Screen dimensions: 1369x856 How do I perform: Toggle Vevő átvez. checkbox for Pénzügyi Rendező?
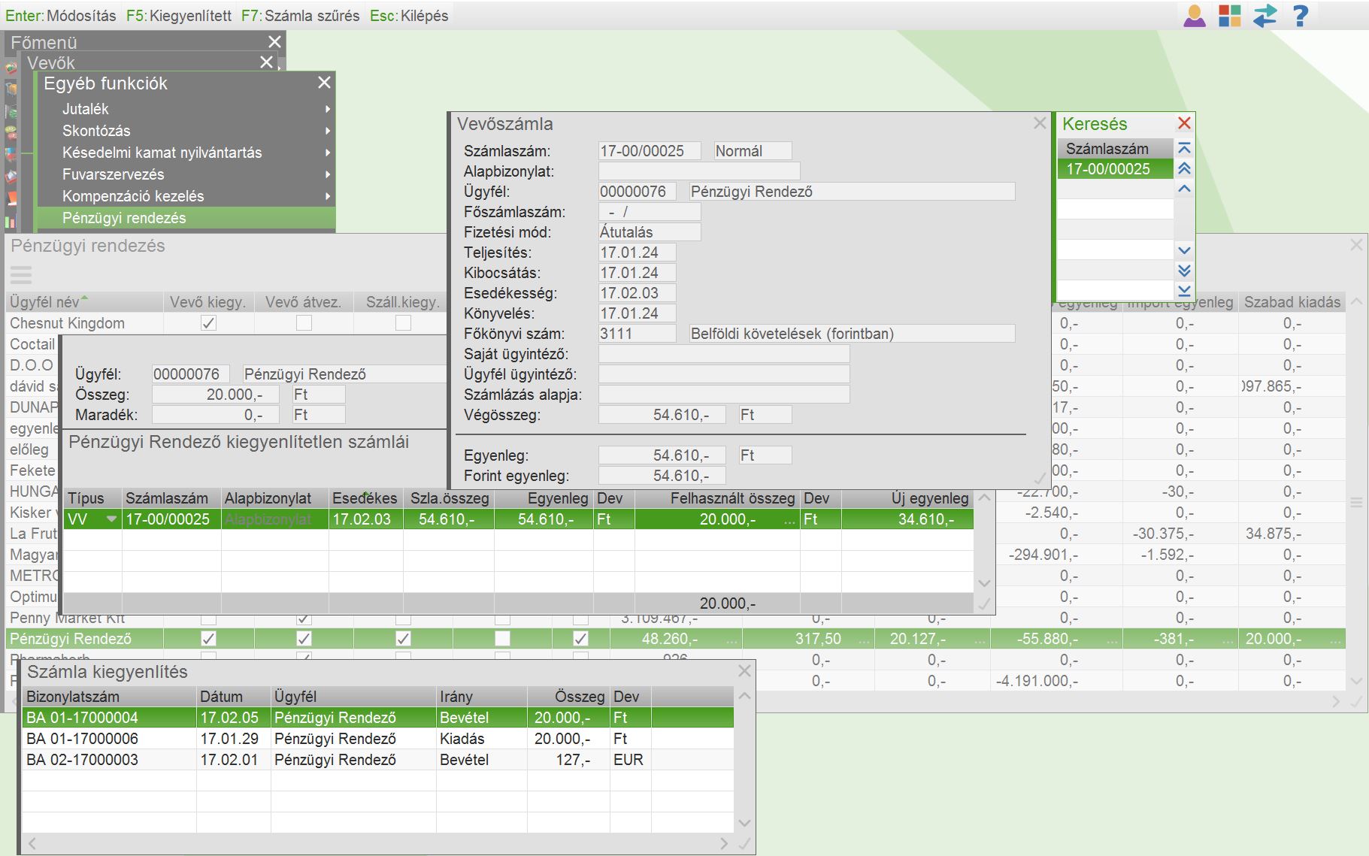click(304, 639)
